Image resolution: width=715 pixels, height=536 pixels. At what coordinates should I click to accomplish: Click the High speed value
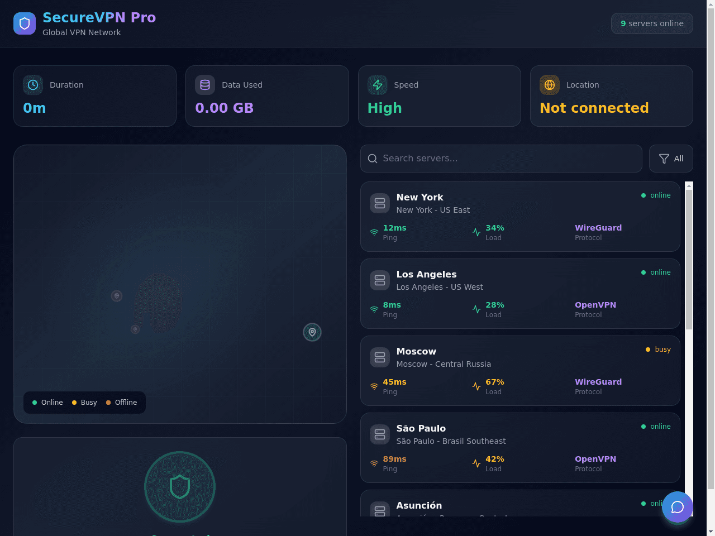pyautogui.click(x=385, y=108)
